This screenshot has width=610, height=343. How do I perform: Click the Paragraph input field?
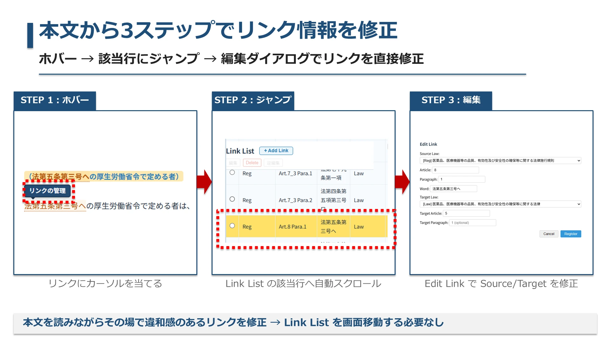[x=461, y=179]
